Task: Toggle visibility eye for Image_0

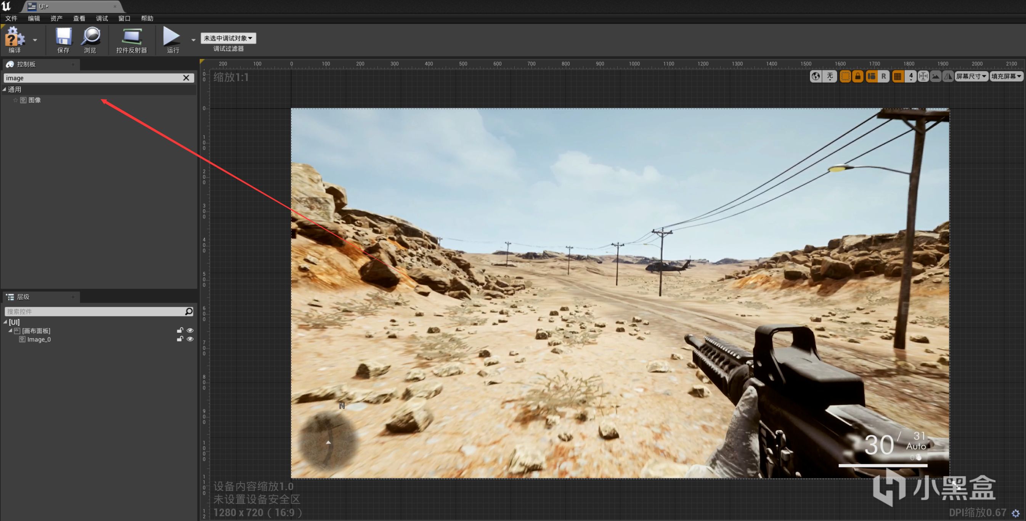Action: click(190, 339)
